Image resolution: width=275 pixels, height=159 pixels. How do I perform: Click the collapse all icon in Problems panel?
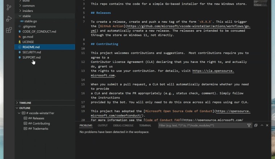(256, 125)
